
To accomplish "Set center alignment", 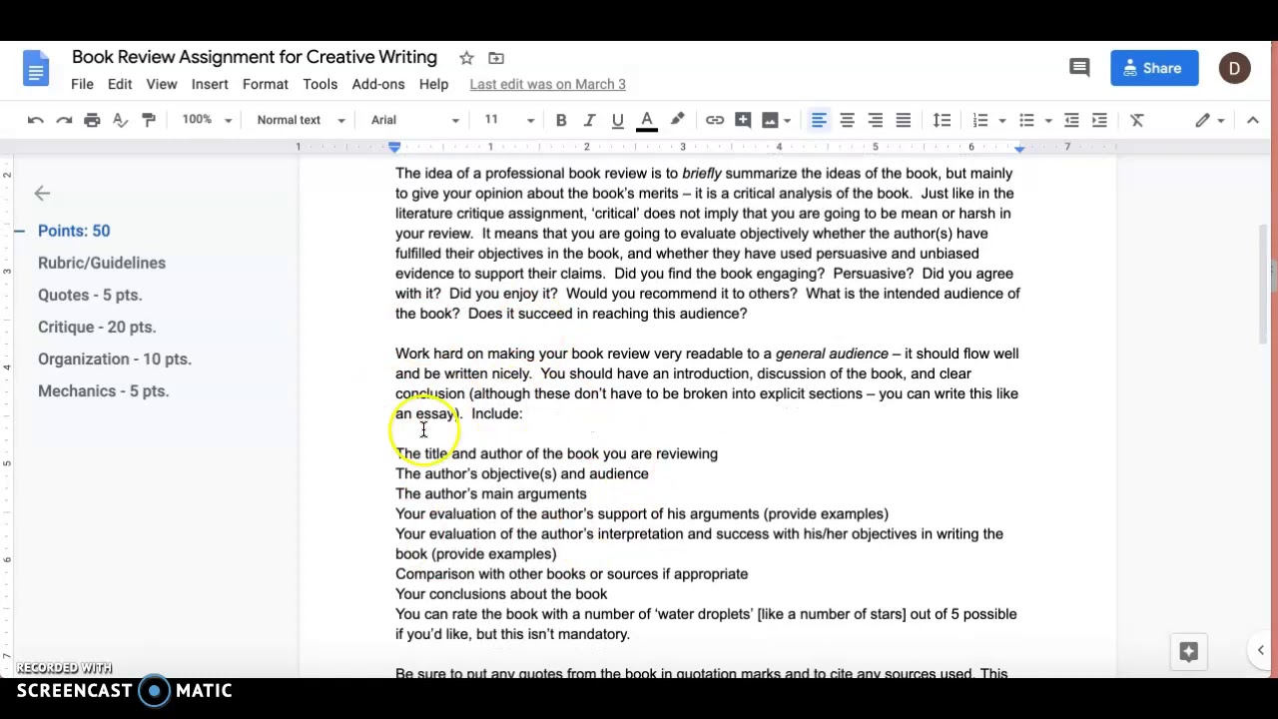I will pyautogui.click(x=847, y=120).
